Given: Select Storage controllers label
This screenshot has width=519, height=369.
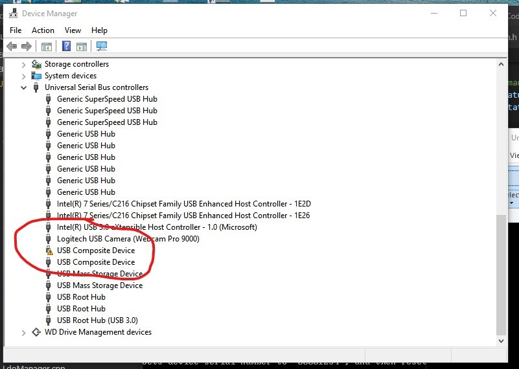Looking at the screenshot, I should (77, 64).
